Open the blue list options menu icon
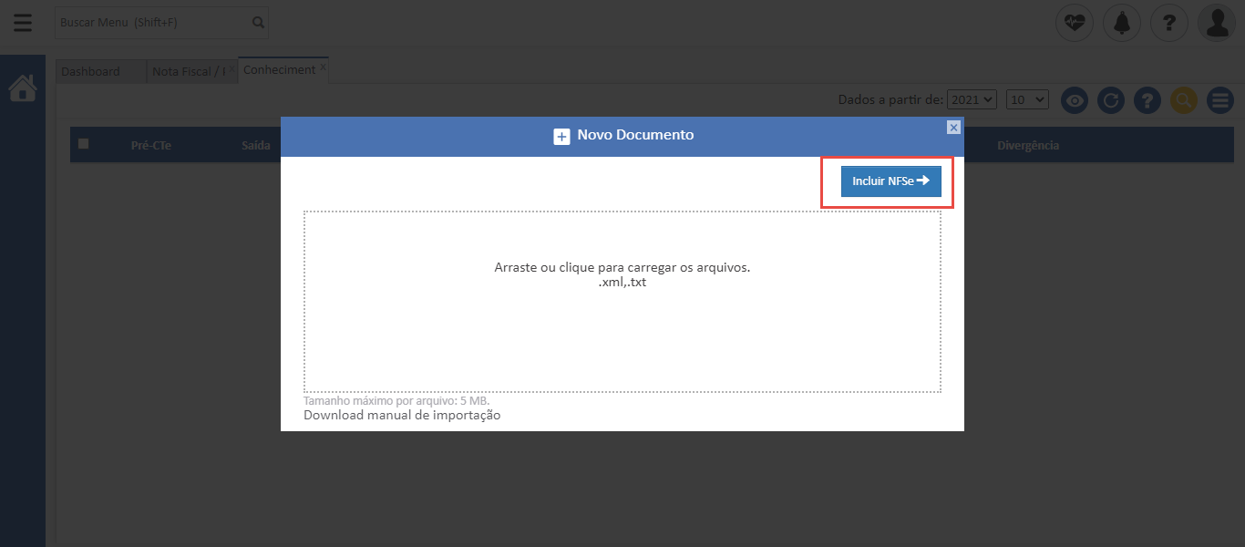This screenshot has width=1245, height=547. 1219,100
